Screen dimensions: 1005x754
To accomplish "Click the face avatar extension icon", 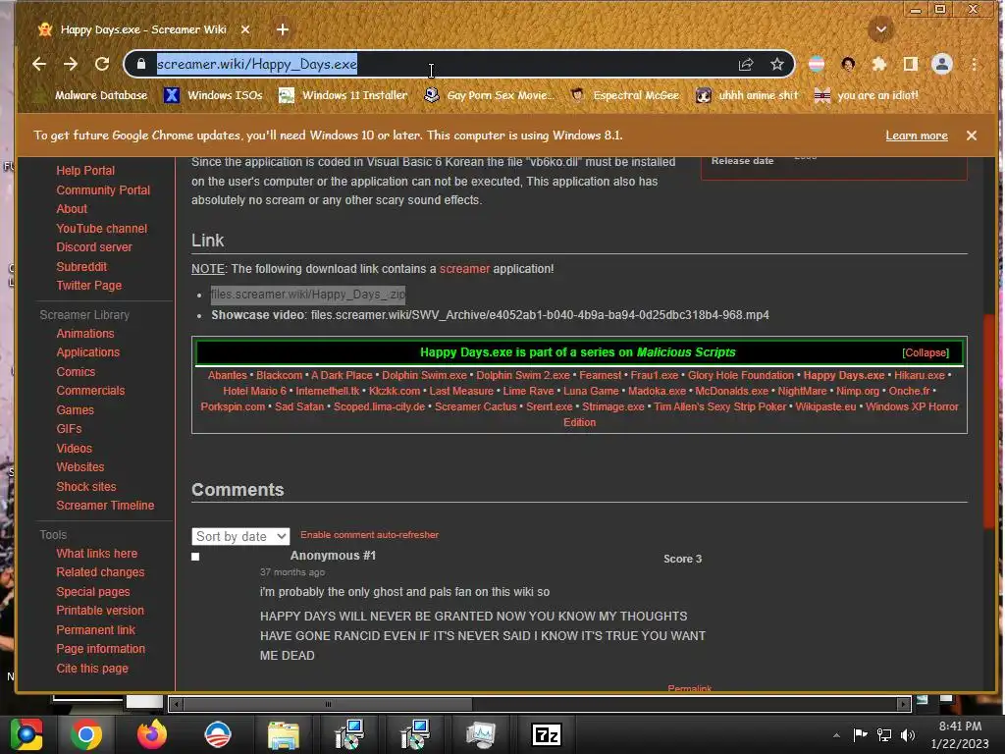I will (848, 64).
